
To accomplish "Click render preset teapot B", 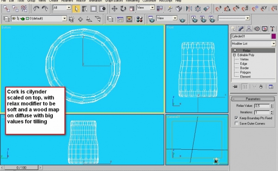I will 203,19.
